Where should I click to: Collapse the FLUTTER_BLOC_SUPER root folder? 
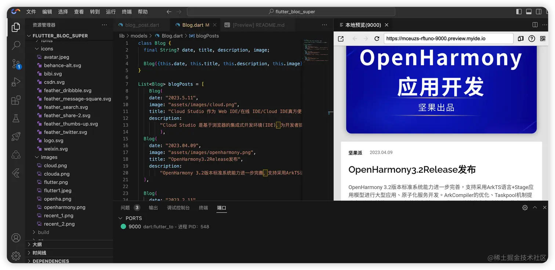[60, 36]
